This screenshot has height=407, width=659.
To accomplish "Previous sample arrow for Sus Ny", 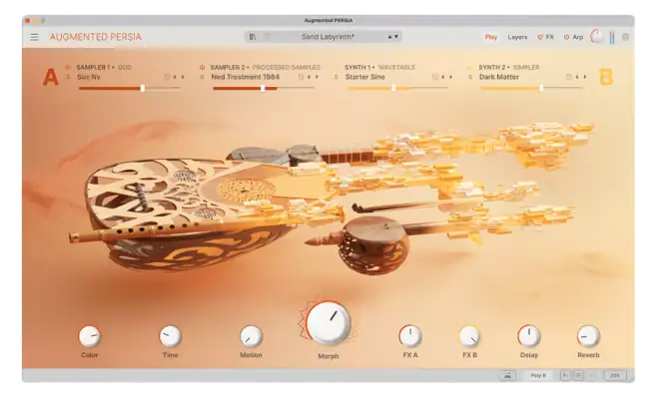I will point(176,77).
